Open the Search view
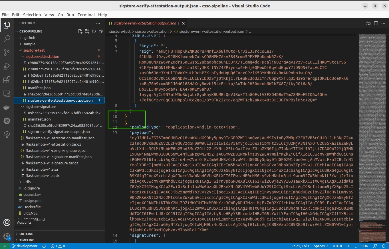Image resolution: width=389 pixels, height=249 pixels. coord(7,38)
